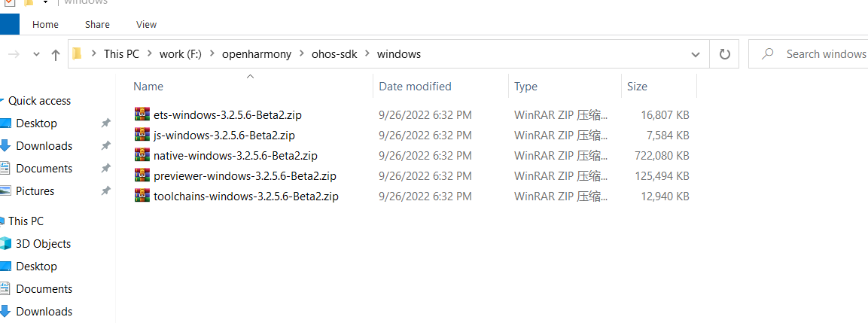The width and height of the screenshot is (868, 323).
Task: Open the Share ribbon tab
Action: (97, 24)
